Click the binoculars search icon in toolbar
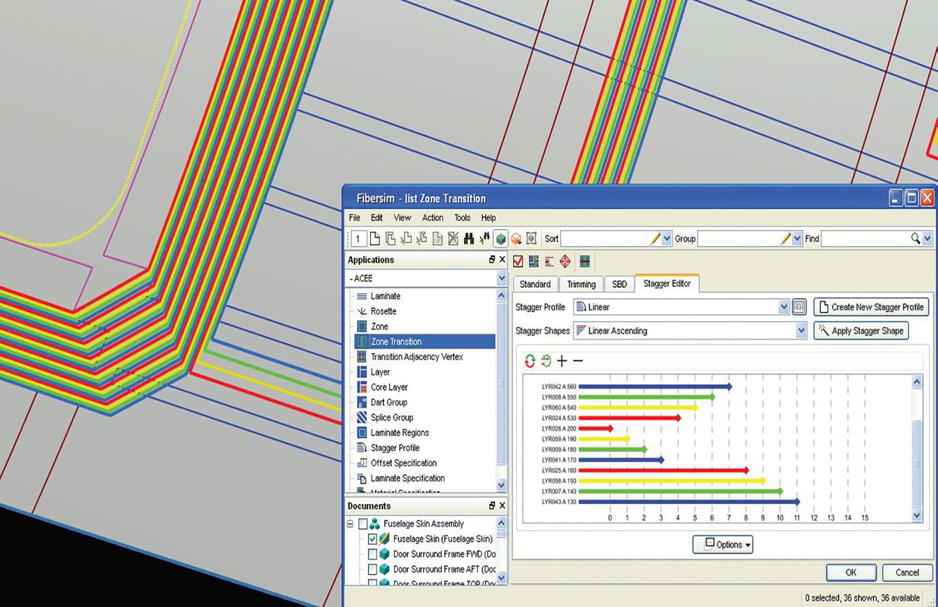Viewport: 938px width, 607px height. (x=469, y=239)
